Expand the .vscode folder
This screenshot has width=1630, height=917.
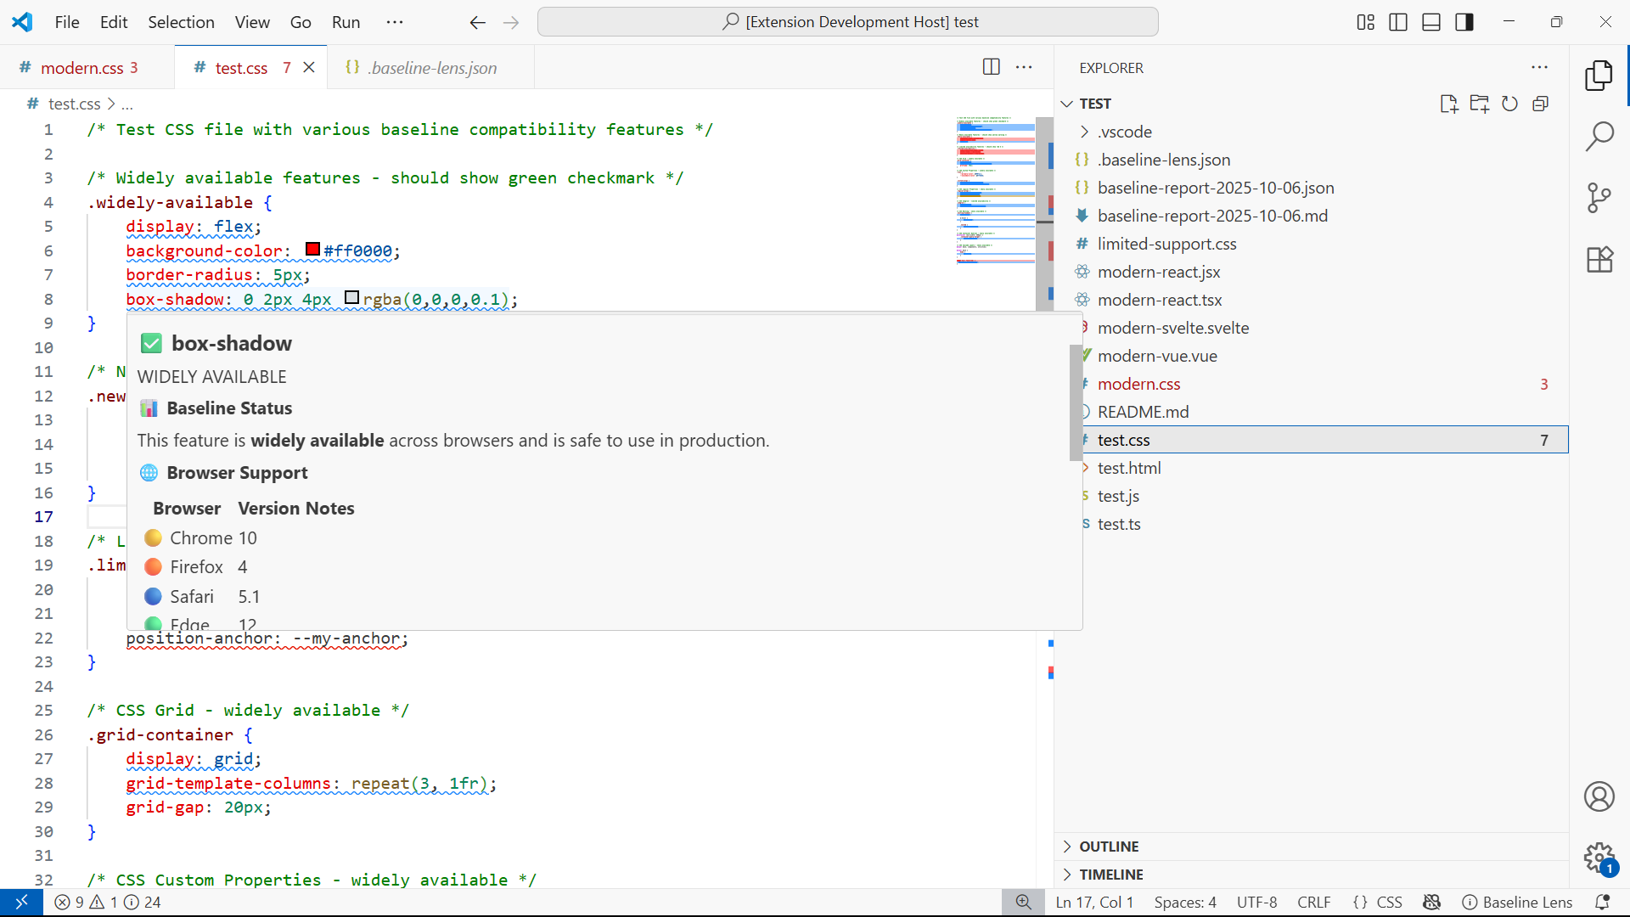click(1124, 132)
